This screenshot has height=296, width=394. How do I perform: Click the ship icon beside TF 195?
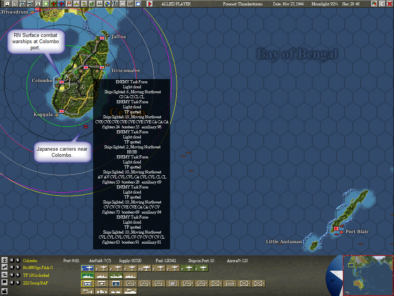pyautogui.click(x=5, y=275)
